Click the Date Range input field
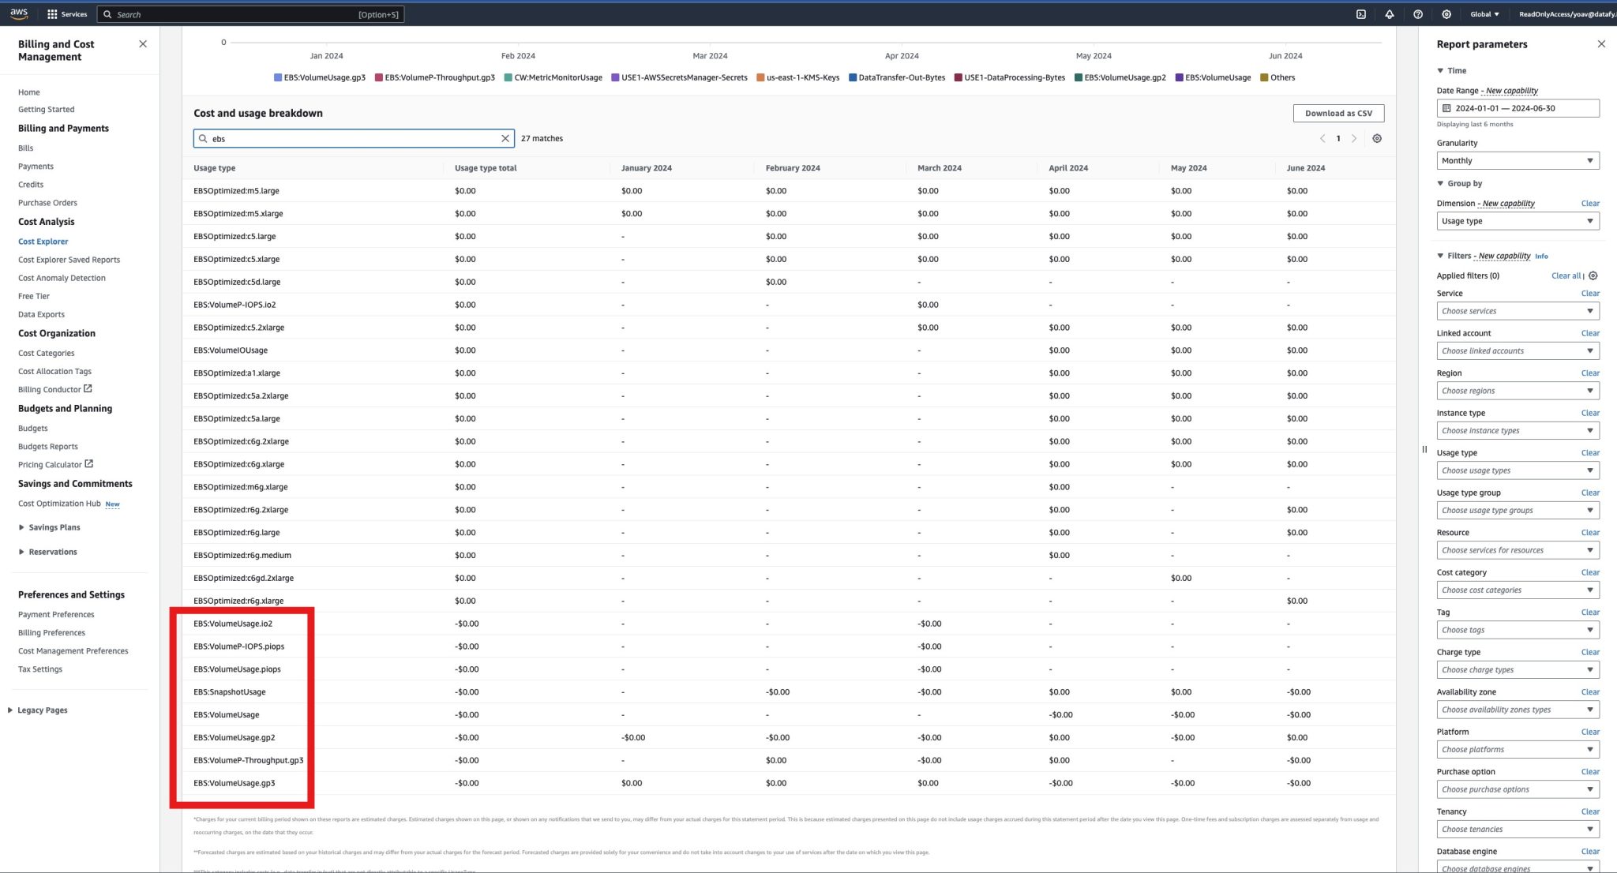This screenshot has height=873, width=1617. [x=1517, y=108]
